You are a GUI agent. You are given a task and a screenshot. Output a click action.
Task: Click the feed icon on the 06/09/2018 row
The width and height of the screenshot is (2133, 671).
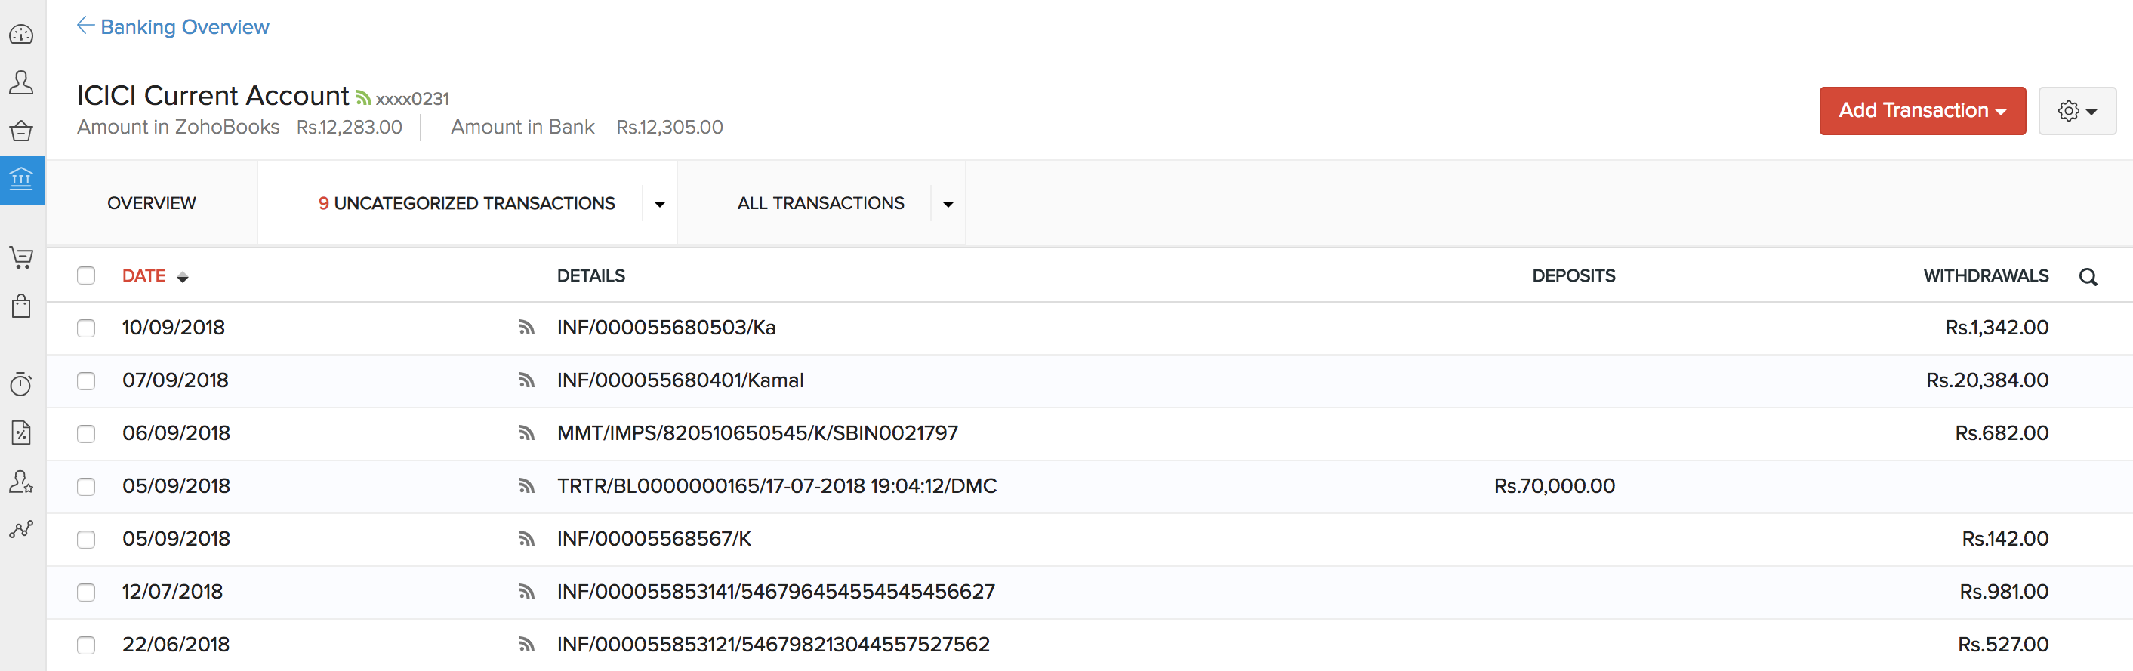pyautogui.click(x=526, y=433)
